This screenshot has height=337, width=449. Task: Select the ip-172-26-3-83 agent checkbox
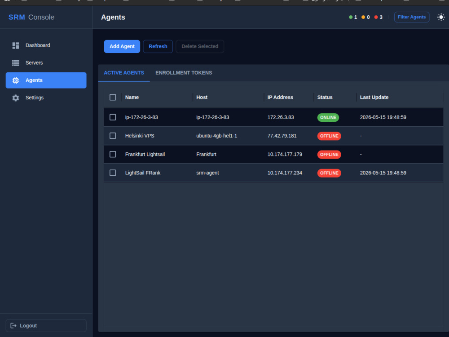pos(113,117)
